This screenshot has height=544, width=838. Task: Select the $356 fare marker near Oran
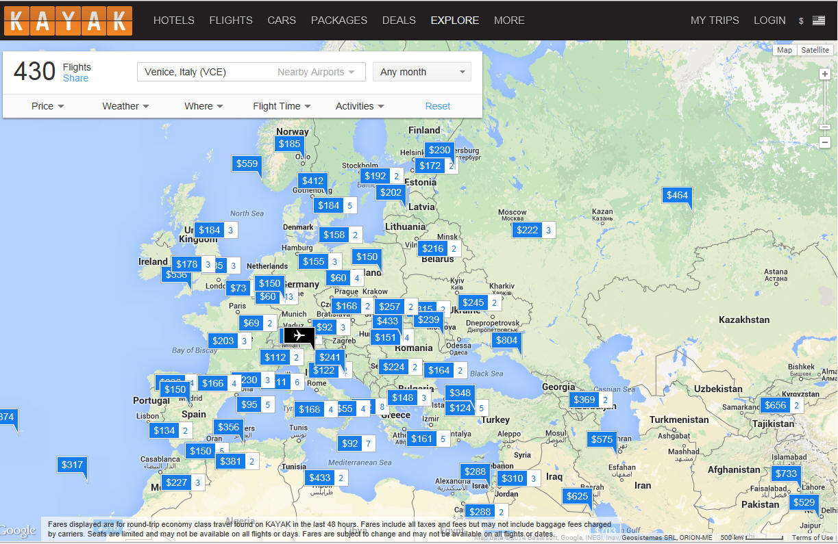pos(228,427)
